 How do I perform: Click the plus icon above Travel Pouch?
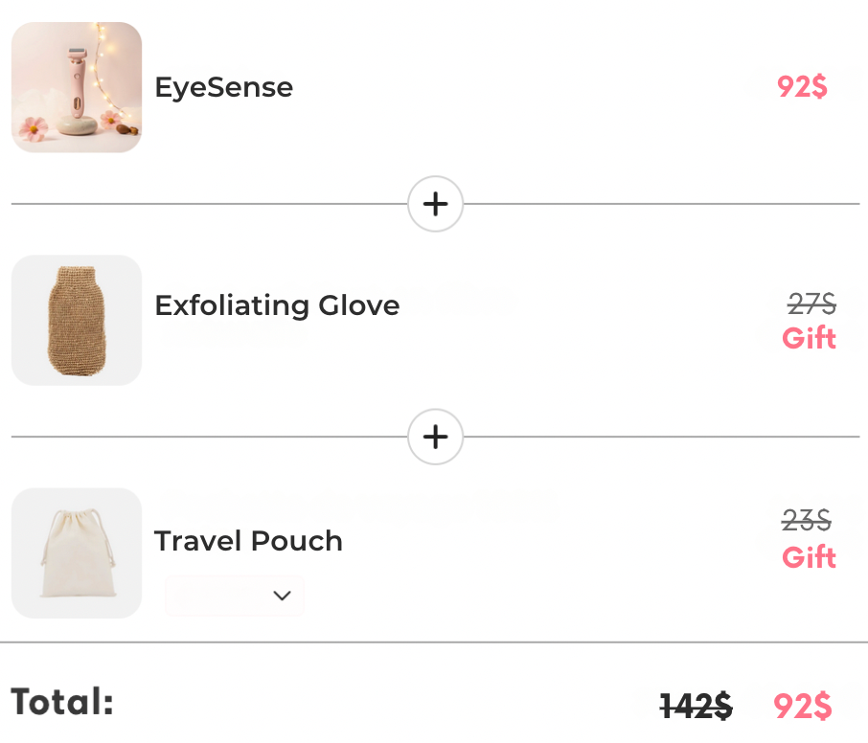[436, 438]
